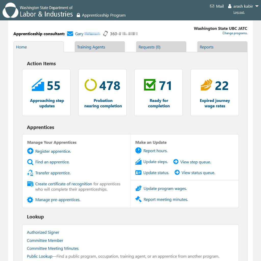
Task: Click the Transfer apprentice icon
Action: click(x=30, y=173)
